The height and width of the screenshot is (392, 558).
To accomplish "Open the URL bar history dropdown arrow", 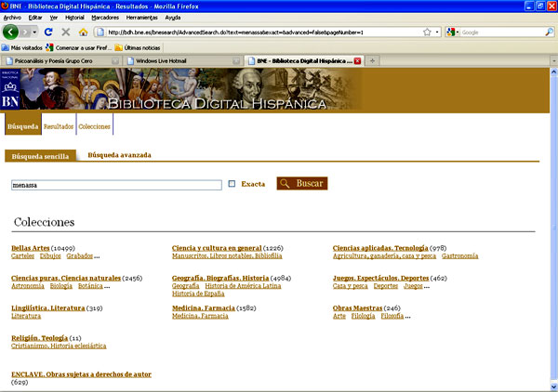I will [x=437, y=33].
